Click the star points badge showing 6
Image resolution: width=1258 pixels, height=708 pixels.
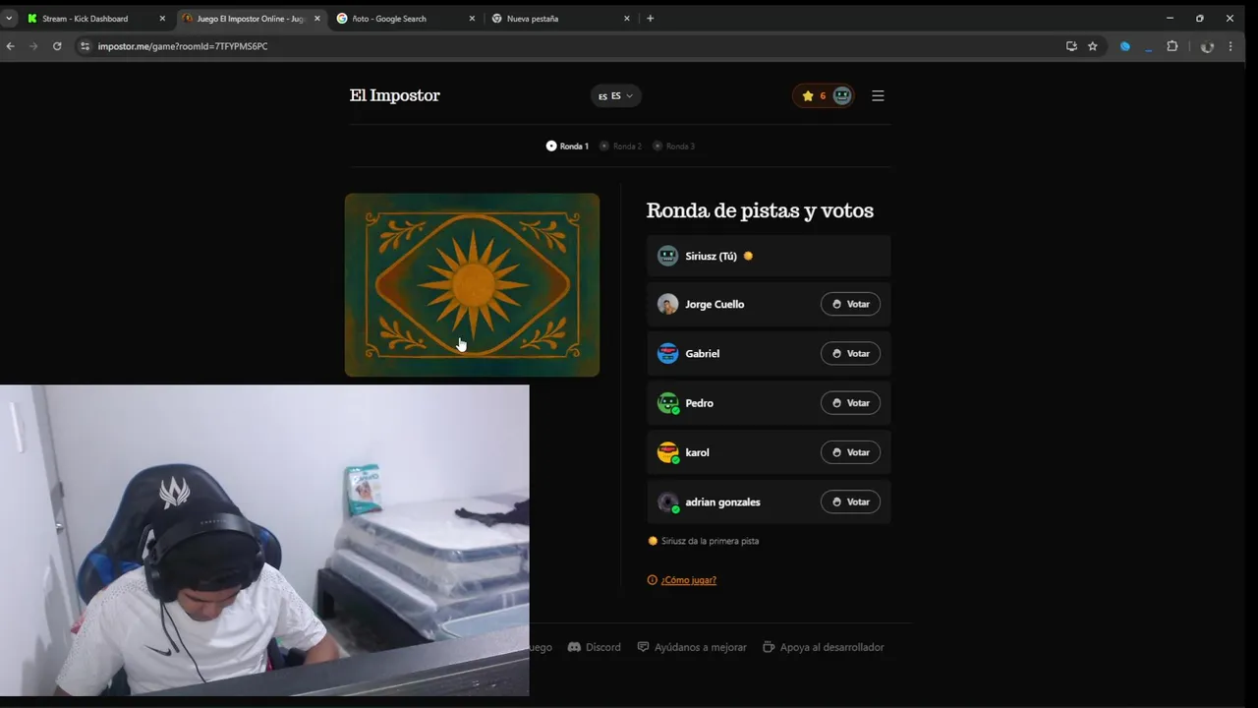824,95
